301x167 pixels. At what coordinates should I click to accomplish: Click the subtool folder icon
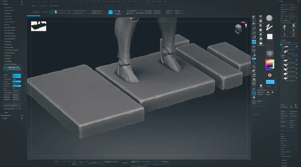pyautogui.click(x=283, y=56)
